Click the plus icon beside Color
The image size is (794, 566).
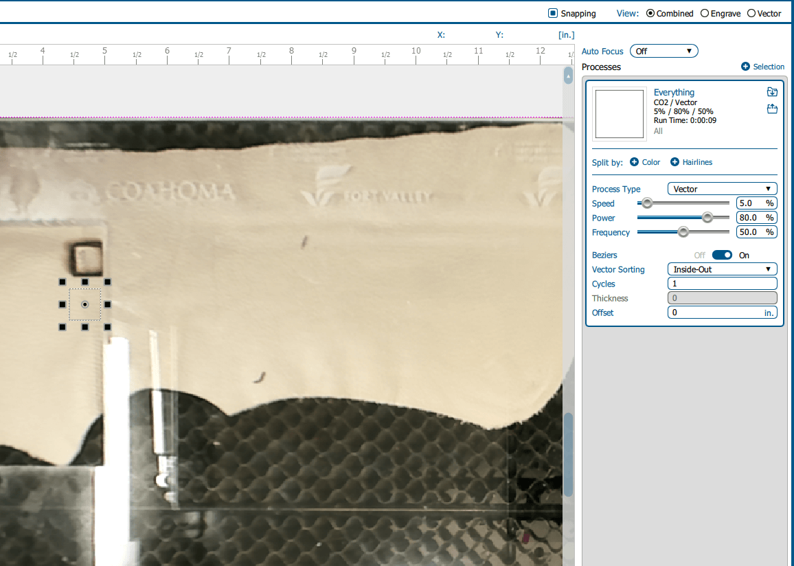point(634,162)
